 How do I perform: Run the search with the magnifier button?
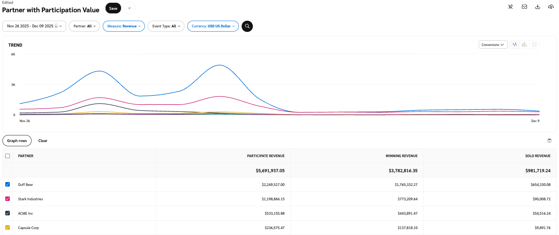click(x=247, y=26)
